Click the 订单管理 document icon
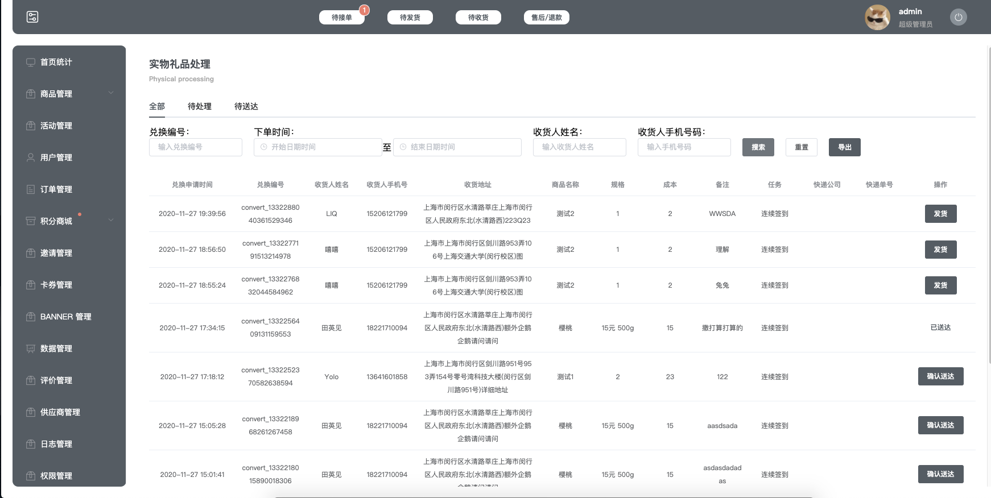 coord(31,189)
